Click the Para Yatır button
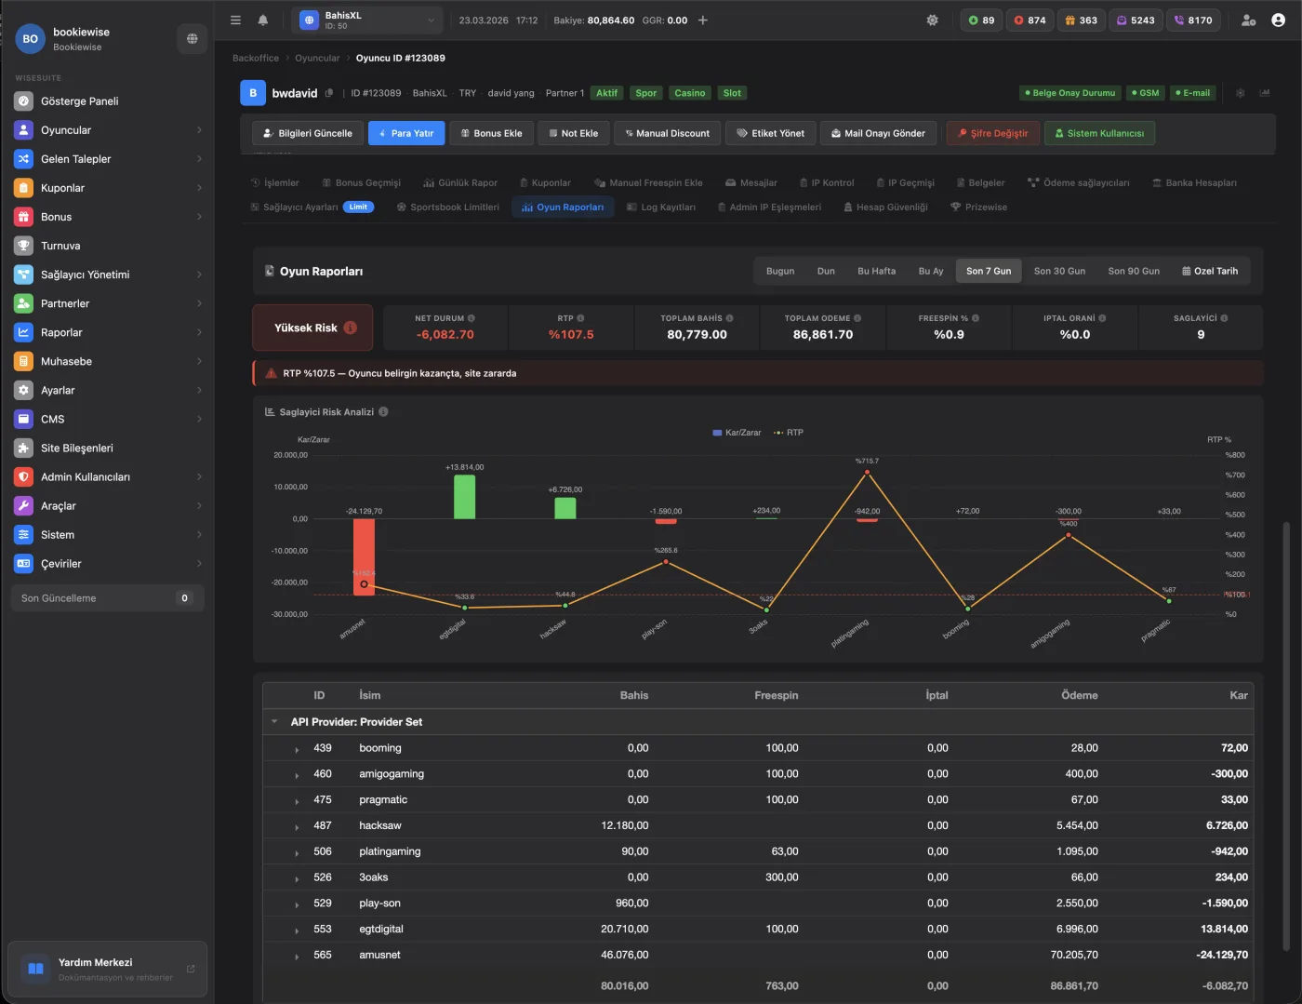 click(406, 133)
